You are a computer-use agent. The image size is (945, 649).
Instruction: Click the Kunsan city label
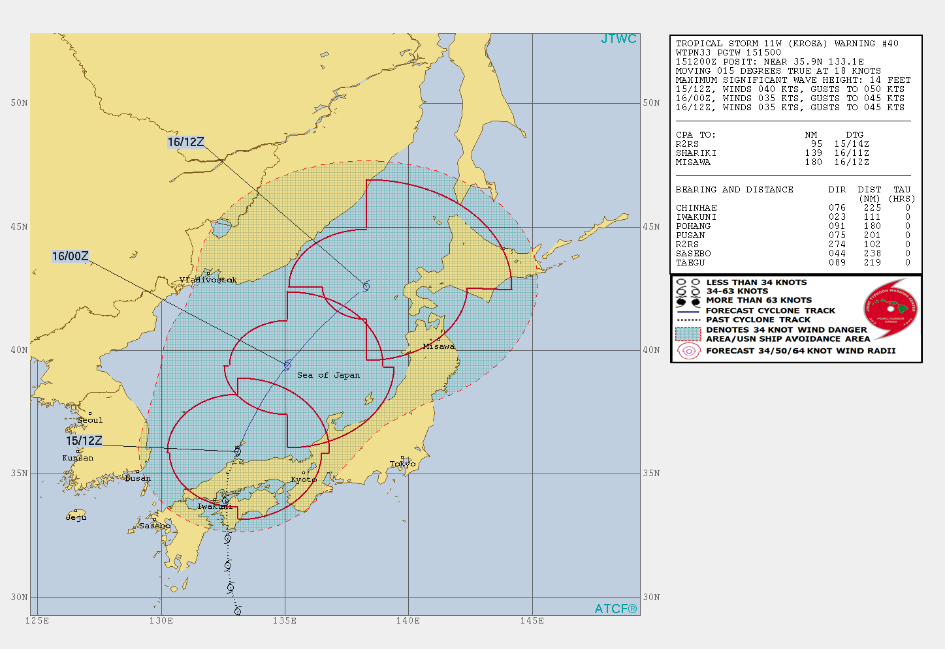[78, 458]
